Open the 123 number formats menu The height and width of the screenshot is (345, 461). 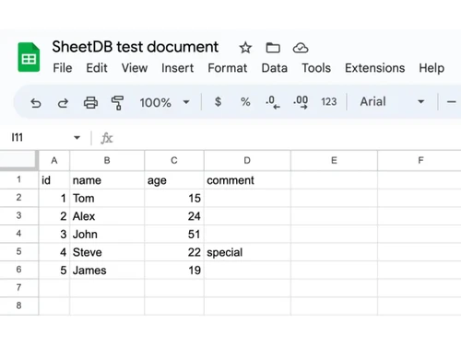coord(328,101)
